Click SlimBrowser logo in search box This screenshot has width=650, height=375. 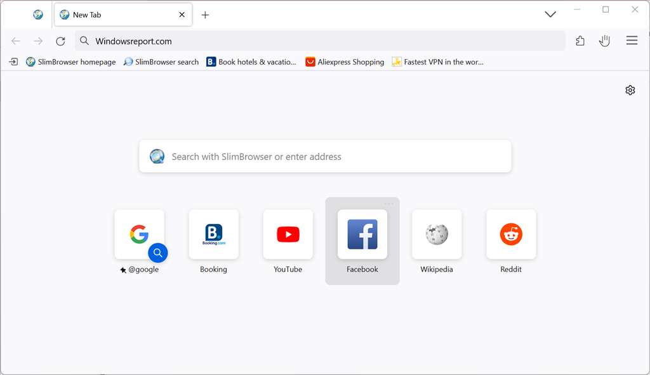(x=157, y=156)
